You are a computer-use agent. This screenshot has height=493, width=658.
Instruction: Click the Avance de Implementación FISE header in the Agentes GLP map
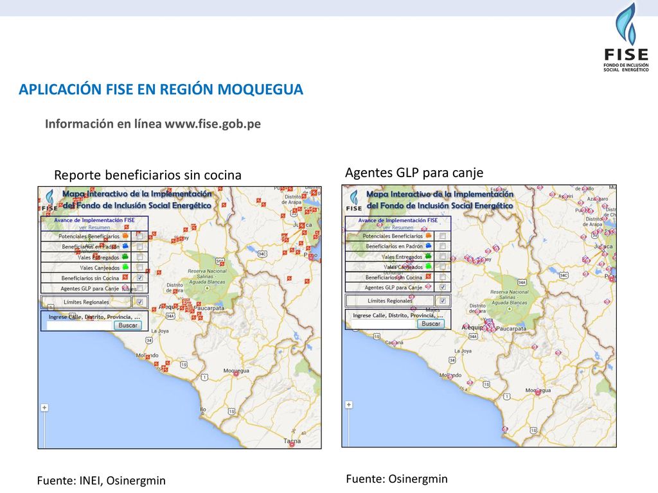tap(398, 220)
